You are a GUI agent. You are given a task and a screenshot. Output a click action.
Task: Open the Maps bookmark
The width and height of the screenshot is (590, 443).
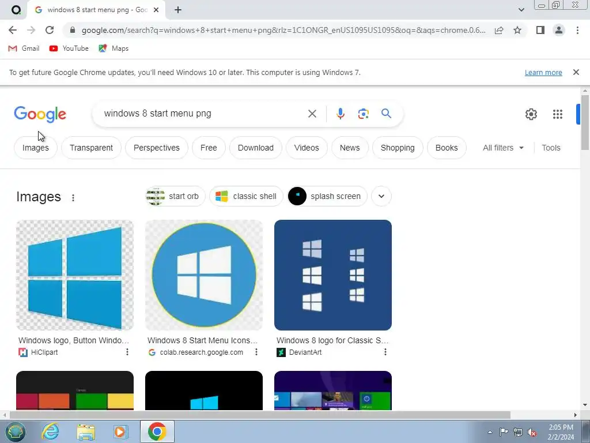point(114,48)
